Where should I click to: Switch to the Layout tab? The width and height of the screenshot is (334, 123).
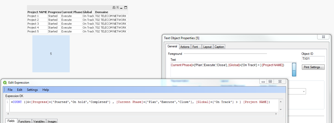pos(207,47)
